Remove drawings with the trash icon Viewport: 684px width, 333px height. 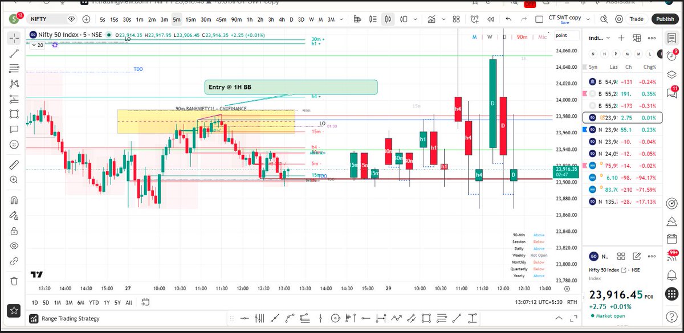pos(14,281)
